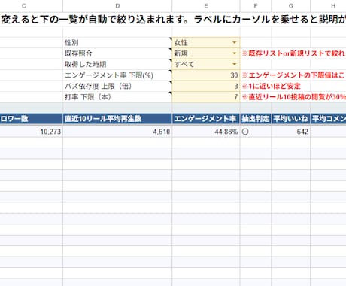Click the red note 直近リール10投稿
346x286 pixels.
[294, 97]
